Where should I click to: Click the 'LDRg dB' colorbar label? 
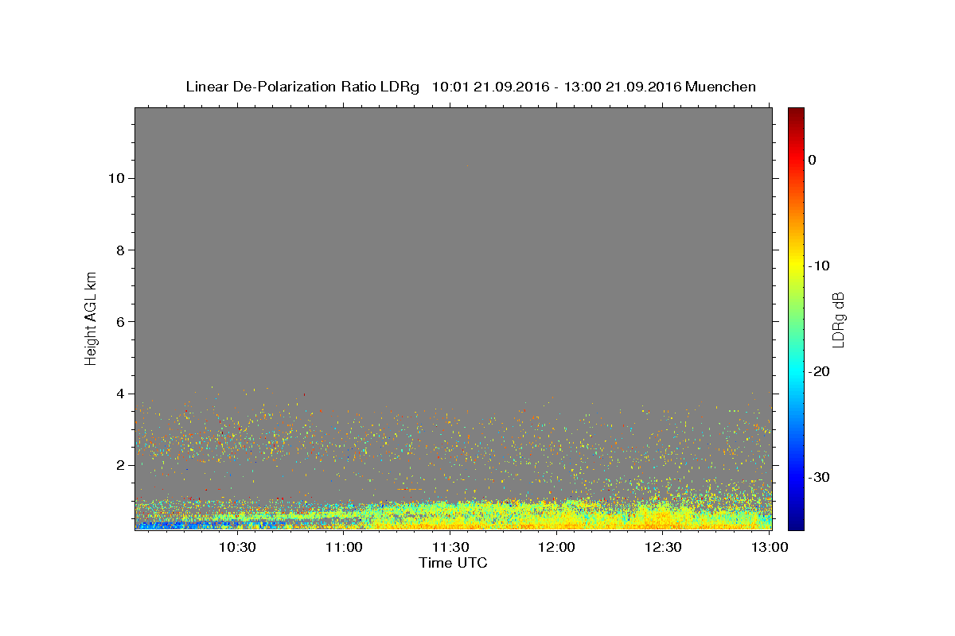tap(837, 319)
